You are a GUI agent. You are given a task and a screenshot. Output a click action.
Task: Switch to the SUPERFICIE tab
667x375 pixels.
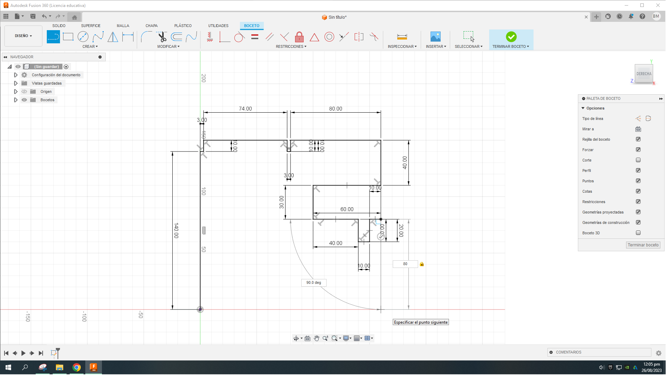coord(91,26)
